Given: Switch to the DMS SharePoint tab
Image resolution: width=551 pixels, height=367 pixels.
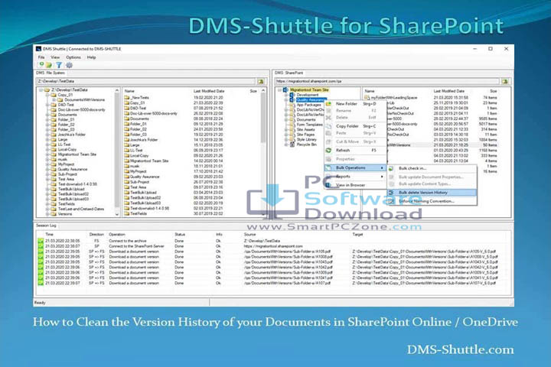Looking at the screenshot, I should click(289, 73).
